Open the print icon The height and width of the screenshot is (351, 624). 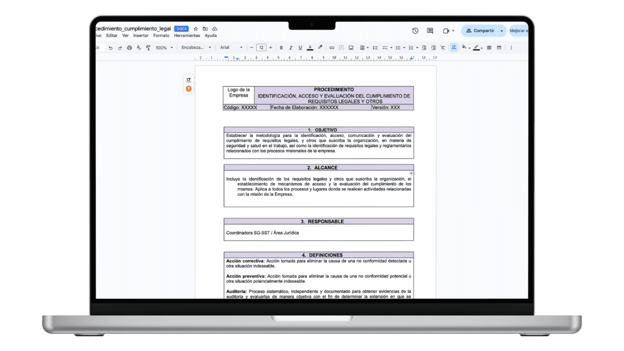point(129,47)
